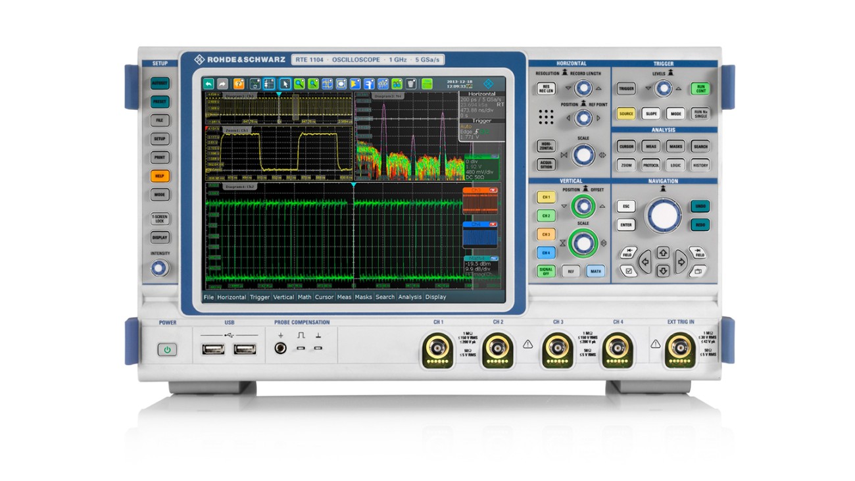Push the SIGNAL OFF key

[x=546, y=270]
